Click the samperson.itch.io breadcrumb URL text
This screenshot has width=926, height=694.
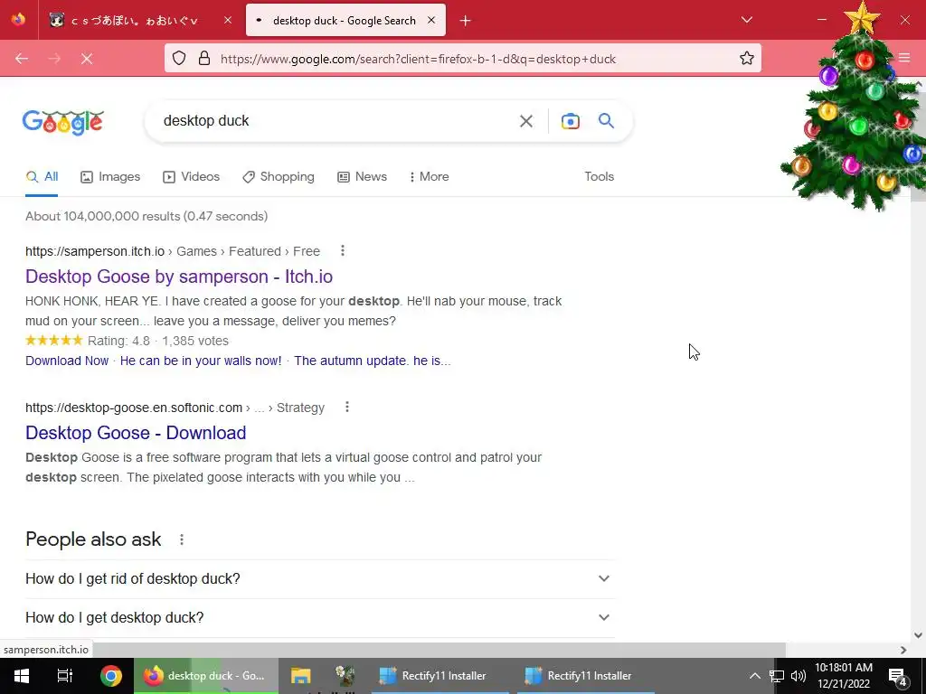point(95,251)
